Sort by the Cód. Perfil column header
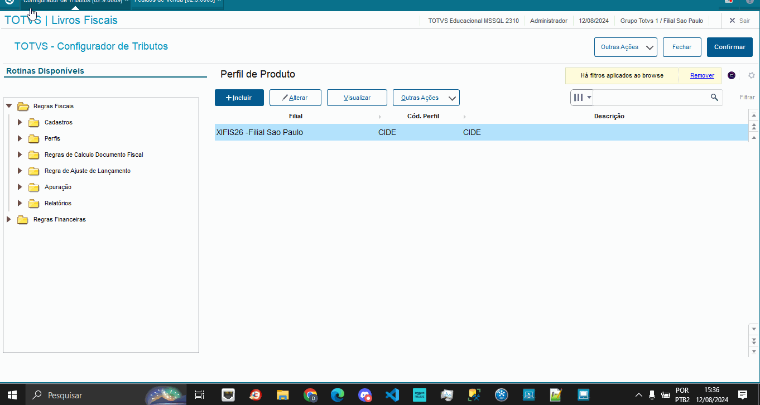Screen dimensions: 760x405 (x=423, y=116)
